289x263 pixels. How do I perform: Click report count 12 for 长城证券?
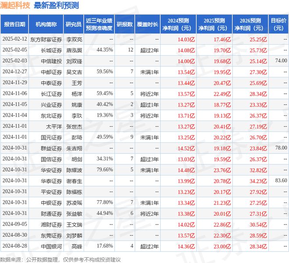[x=130, y=50]
